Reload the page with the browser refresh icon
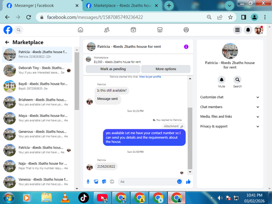The width and height of the screenshot is (272, 204). pyautogui.click(x=29, y=17)
